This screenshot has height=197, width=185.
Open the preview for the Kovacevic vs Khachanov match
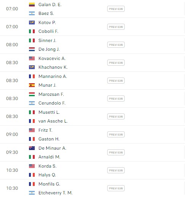point(116,63)
